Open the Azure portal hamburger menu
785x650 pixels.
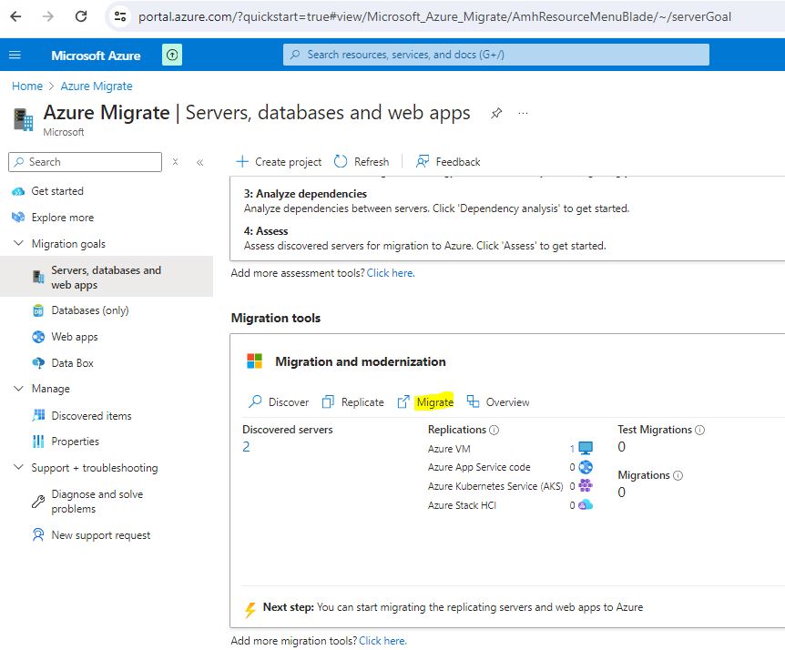point(15,56)
